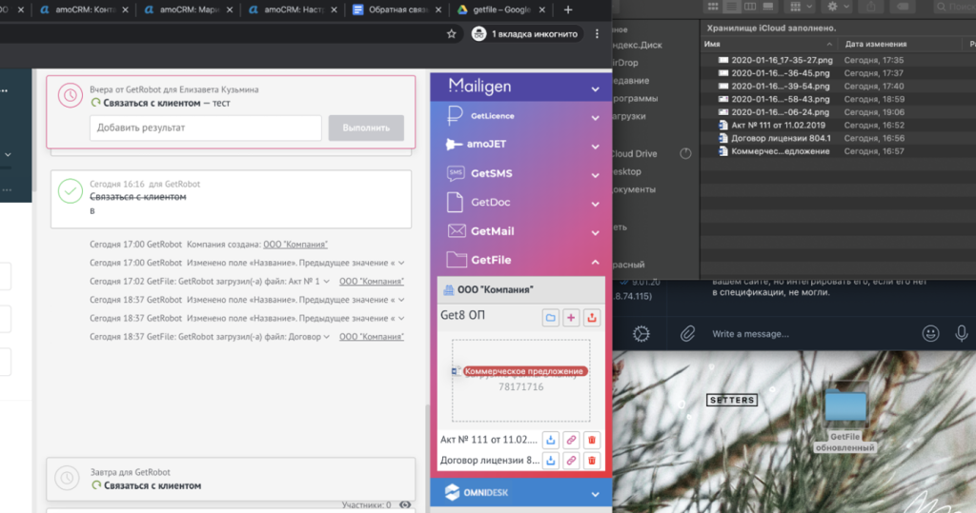The image size is (976, 513).
Task: Click 1 вкладка инкогнито button
Action: point(526,34)
